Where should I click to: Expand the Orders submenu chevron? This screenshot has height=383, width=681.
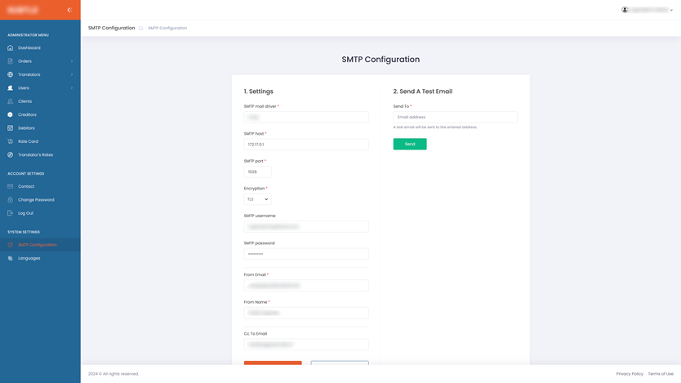pos(72,61)
